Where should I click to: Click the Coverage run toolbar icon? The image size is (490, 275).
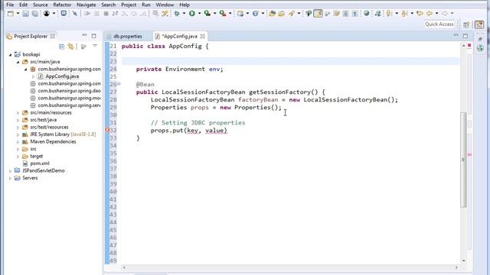coord(207,14)
